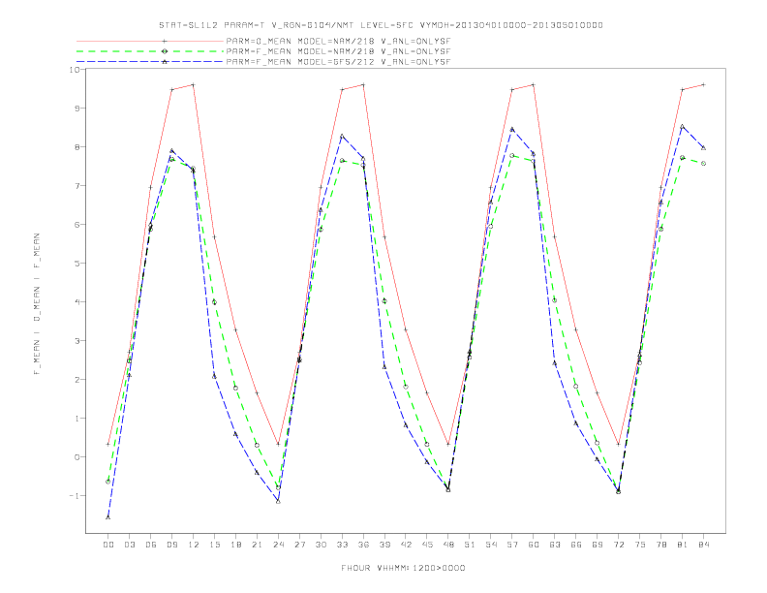Click x-axis tick label 60
Viewport: 767px width, 593px height.
click(534, 545)
